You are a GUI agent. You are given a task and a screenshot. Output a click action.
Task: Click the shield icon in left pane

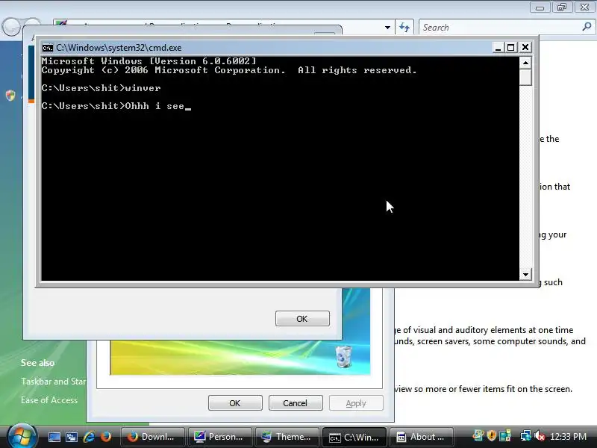pos(10,96)
